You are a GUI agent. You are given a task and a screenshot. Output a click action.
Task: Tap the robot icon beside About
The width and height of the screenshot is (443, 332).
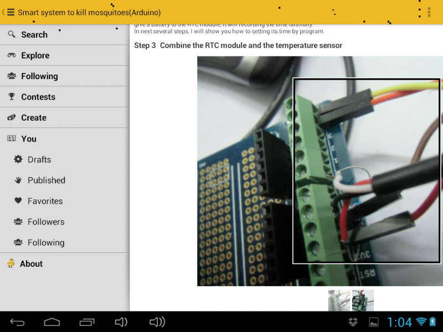[x=11, y=263]
